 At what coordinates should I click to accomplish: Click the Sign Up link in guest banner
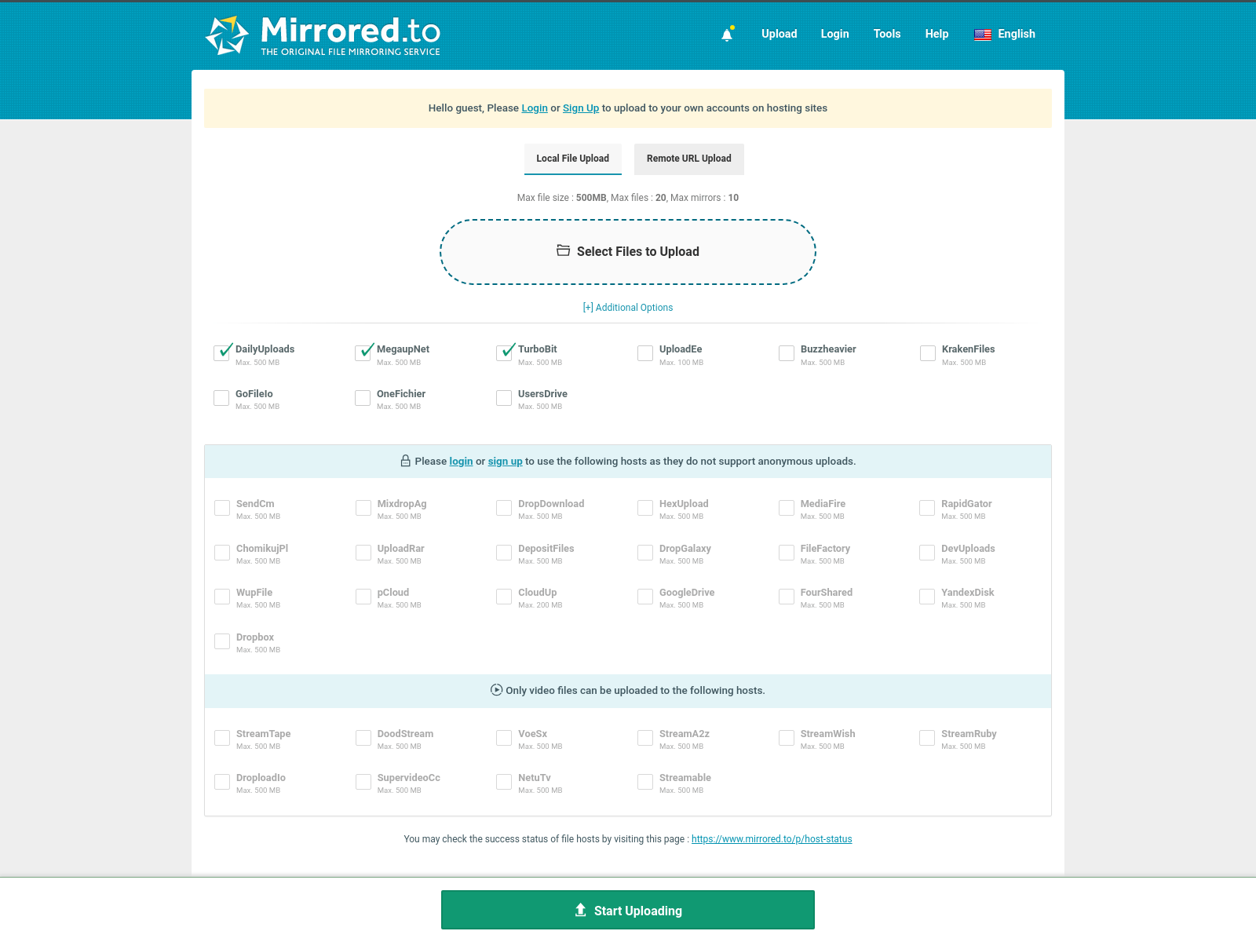coord(581,108)
